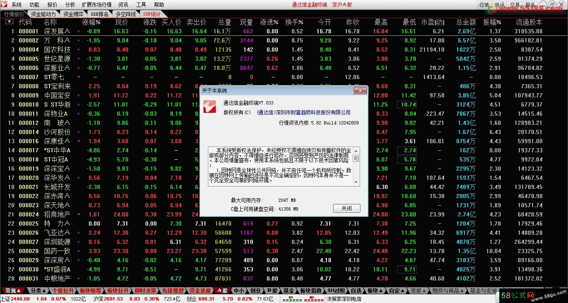Switch to the 行情报价 tab
This screenshot has width=568, height=303.
[14, 14]
